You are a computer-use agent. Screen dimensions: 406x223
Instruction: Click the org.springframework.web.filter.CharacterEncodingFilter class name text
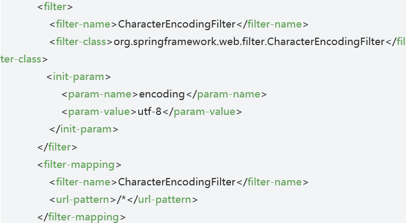pos(249,42)
